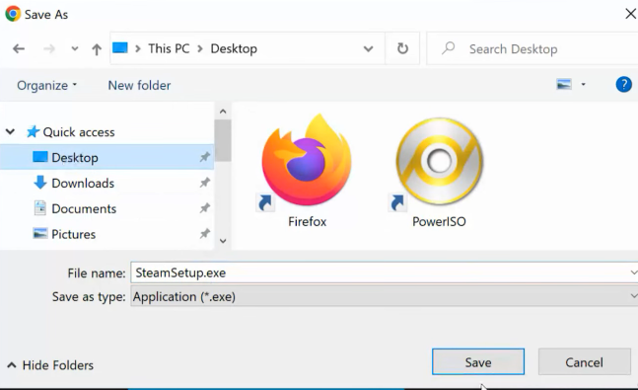Click the Back navigation arrow
The image size is (638, 390).
19,49
